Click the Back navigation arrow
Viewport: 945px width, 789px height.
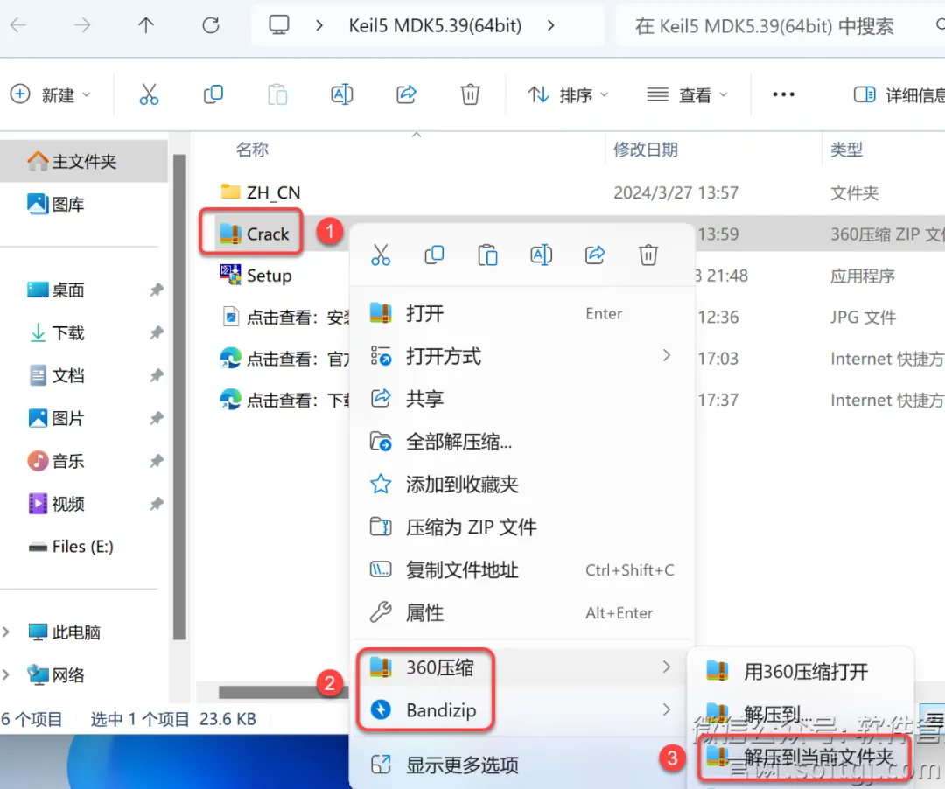(x=18, y=25)
